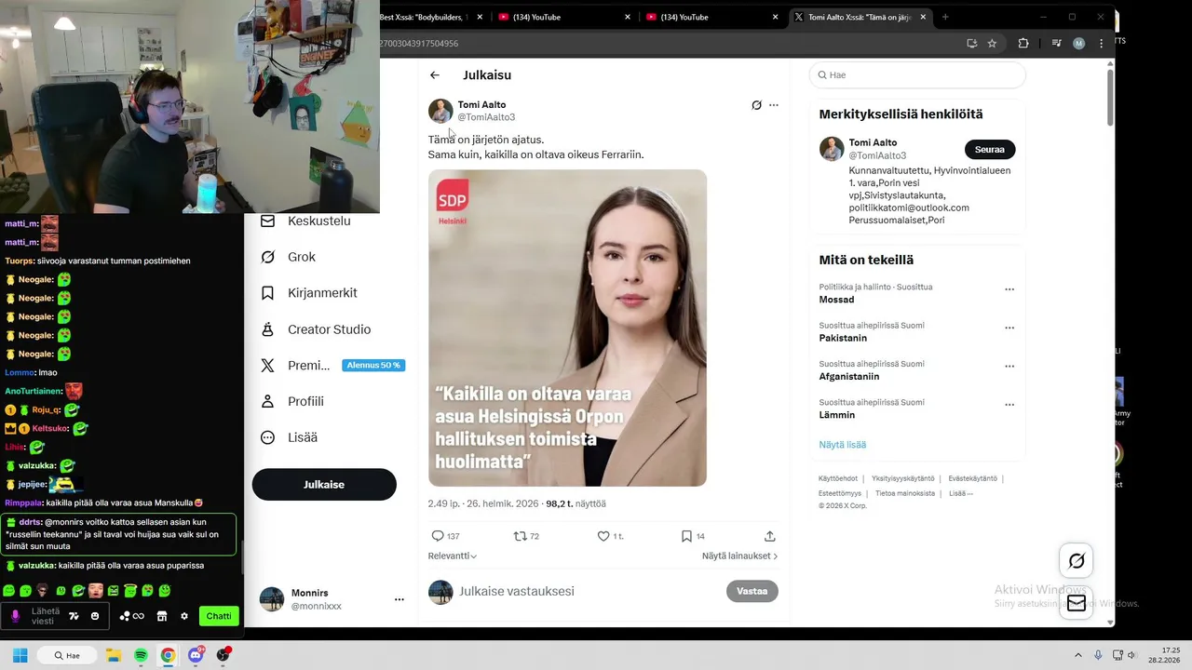Bookmark the post using the 14 bookmark icon

pos(686,536)
